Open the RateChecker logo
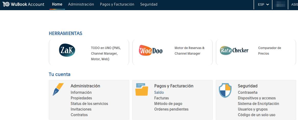Screen dimensions: 298x122 [x=234, y=51]
